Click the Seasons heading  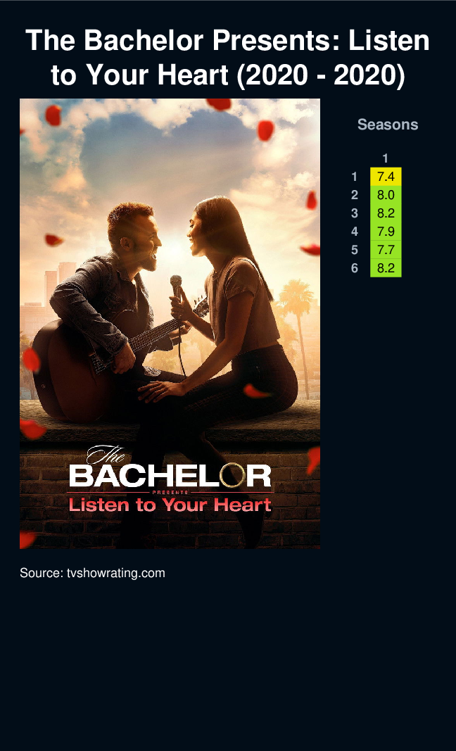pyautogui.click(x=388, y=125)
